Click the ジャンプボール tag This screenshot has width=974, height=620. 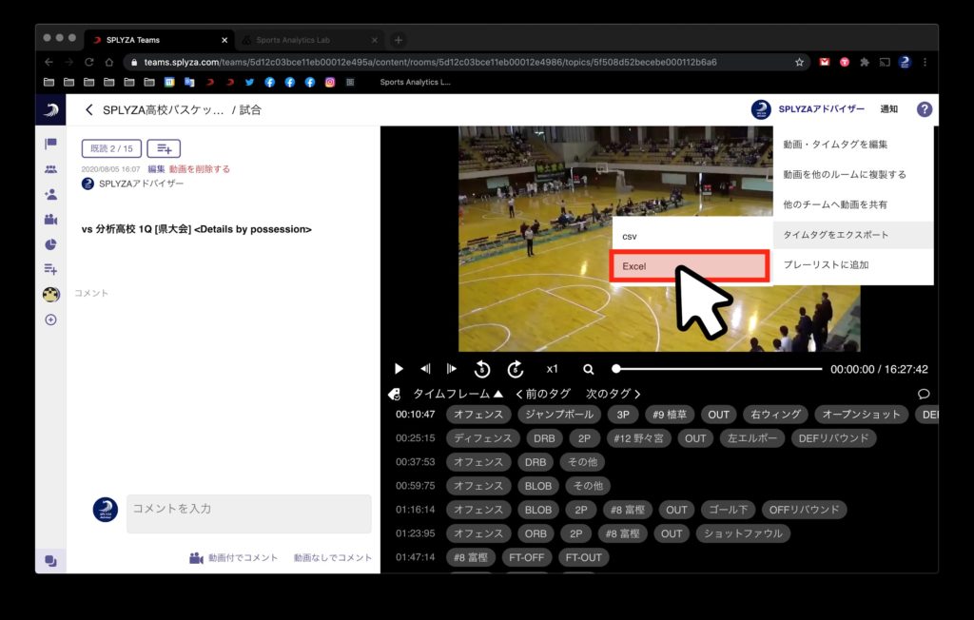pyautogui.click(x=559, y=415)
